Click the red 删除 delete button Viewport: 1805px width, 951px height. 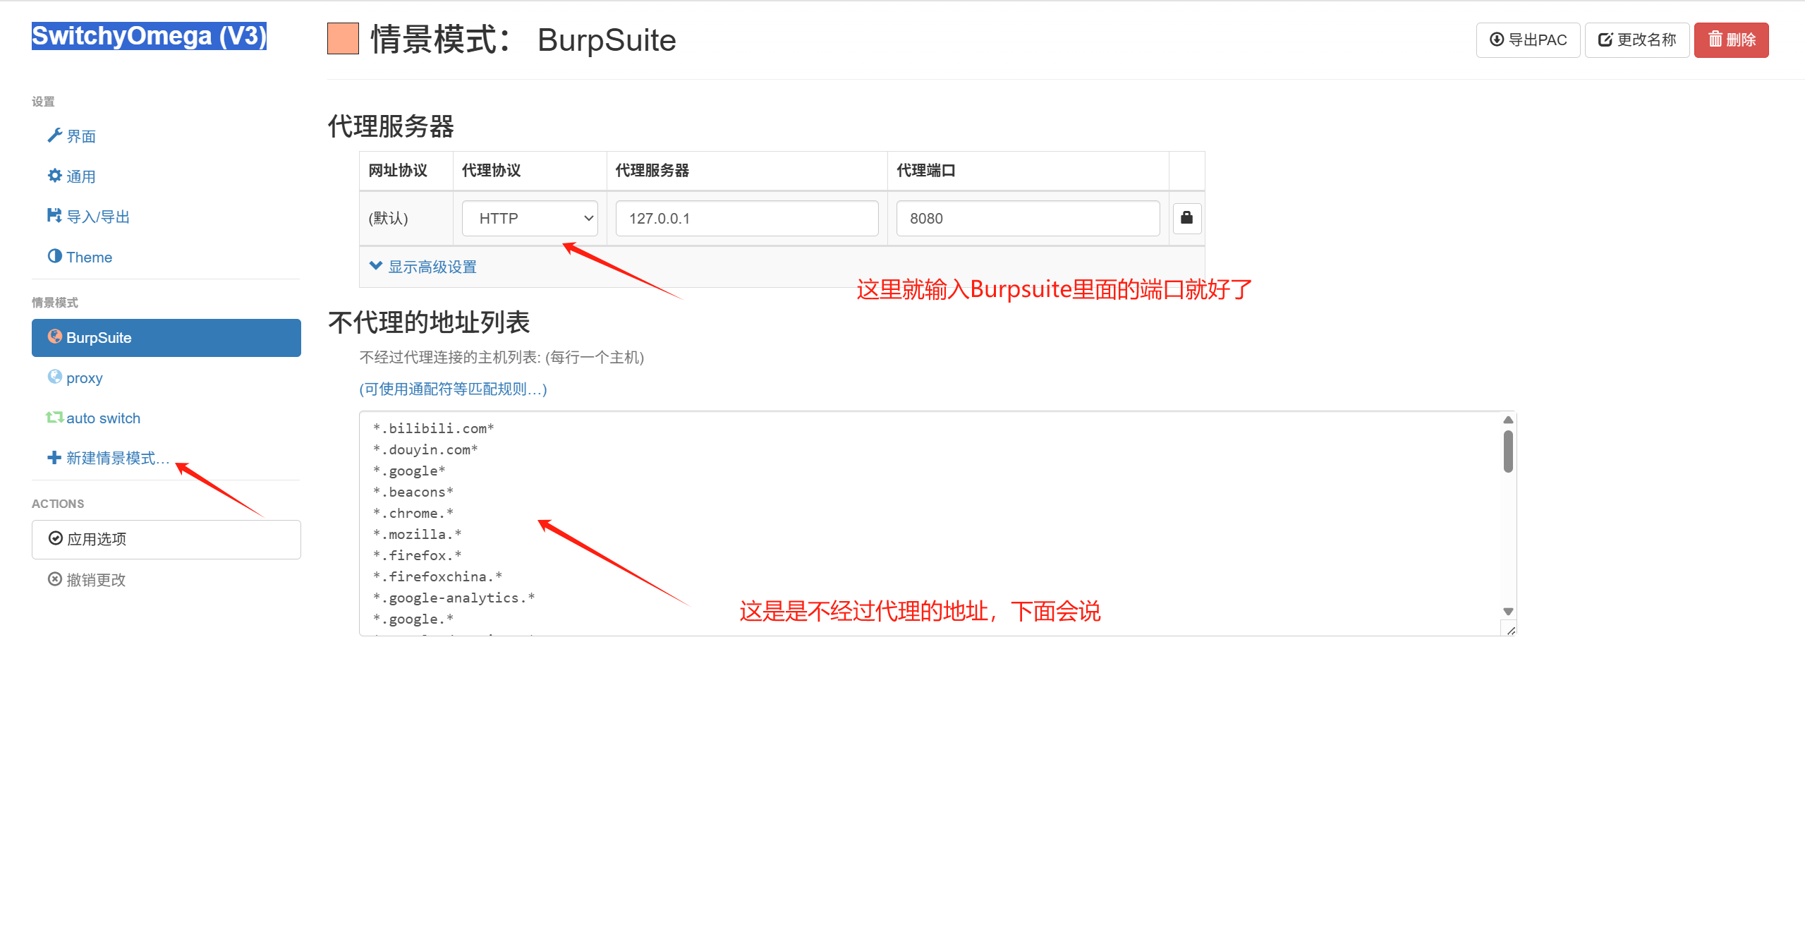(1731, 40)
